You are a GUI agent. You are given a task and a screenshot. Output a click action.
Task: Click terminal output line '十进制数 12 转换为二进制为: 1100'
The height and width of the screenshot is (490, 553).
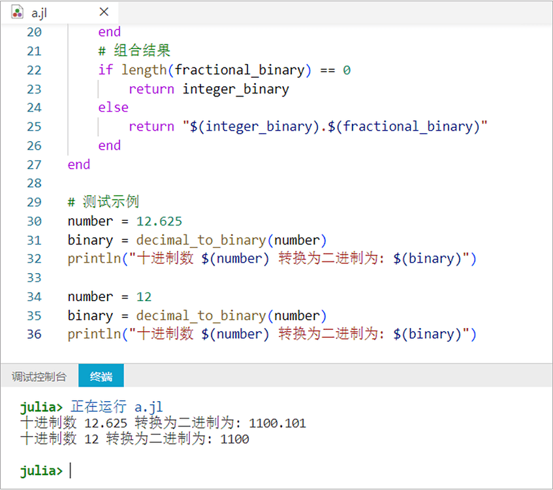point(134,439)
